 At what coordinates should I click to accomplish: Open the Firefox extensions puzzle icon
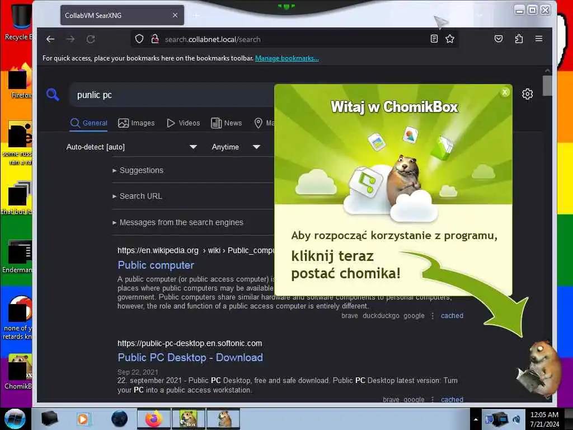[519, 39]
